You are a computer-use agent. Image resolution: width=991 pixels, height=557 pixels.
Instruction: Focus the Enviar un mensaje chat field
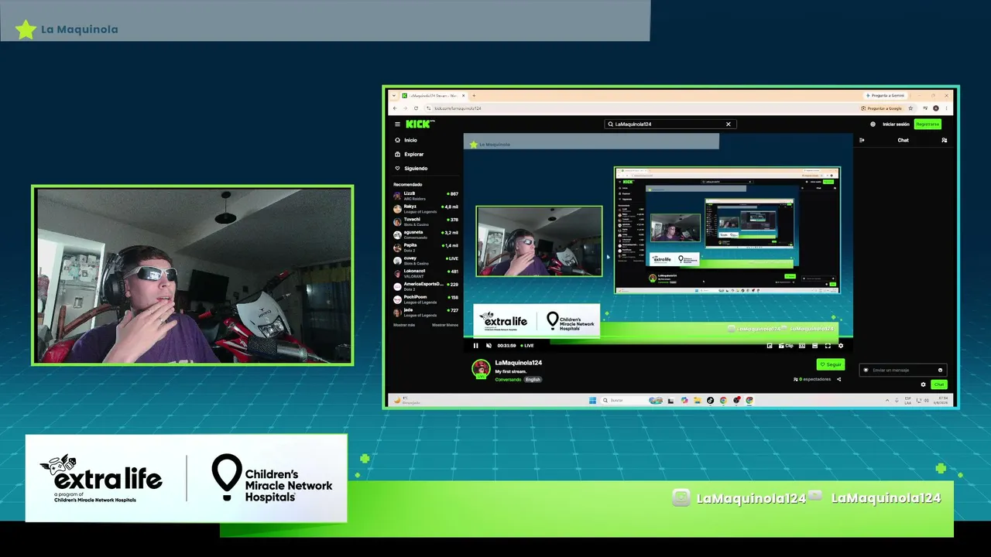tap(903, 370)
